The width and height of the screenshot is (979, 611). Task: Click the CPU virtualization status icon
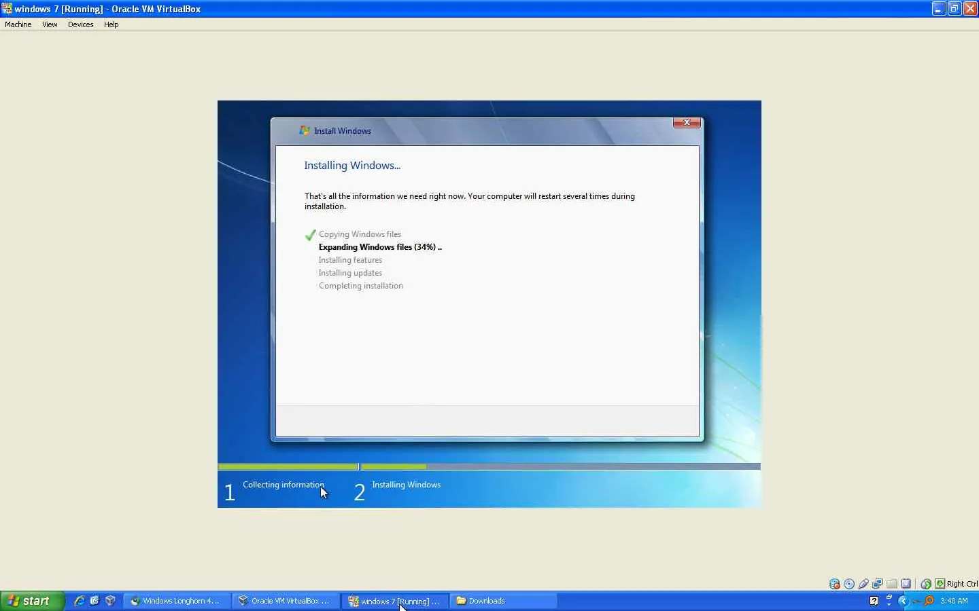pos(906,584)
